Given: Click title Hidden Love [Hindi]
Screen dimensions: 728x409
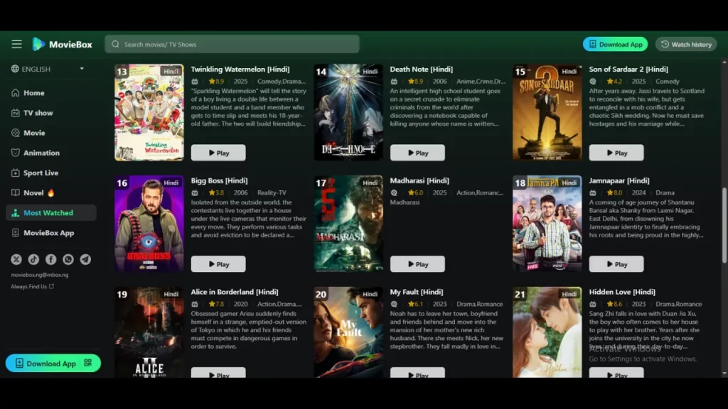Looking at the screenshot, I should coord(622,292).
